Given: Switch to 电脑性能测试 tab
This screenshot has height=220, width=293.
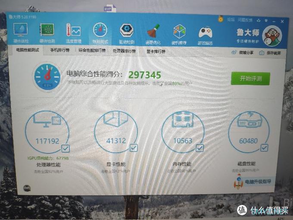Looking at the screenshot, I should [27, 50].
